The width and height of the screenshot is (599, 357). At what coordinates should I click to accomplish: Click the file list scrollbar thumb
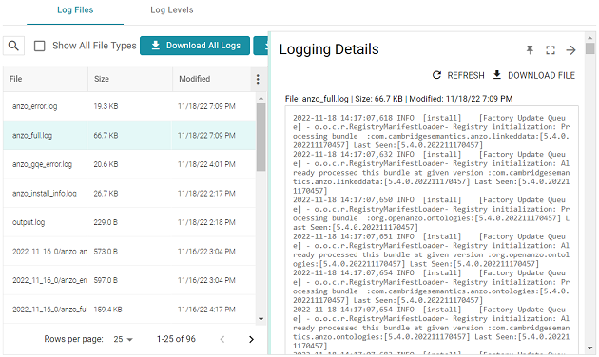tap(261, 138)
